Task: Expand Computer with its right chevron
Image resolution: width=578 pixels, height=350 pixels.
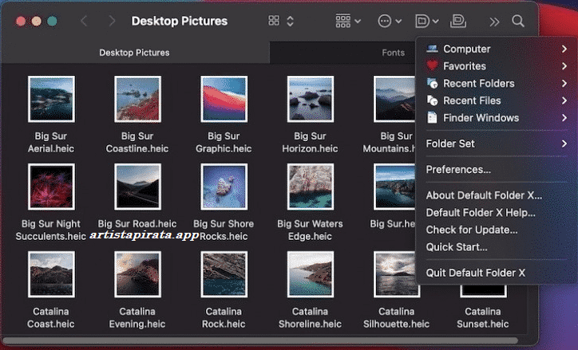Action: (x=564, y=49)
